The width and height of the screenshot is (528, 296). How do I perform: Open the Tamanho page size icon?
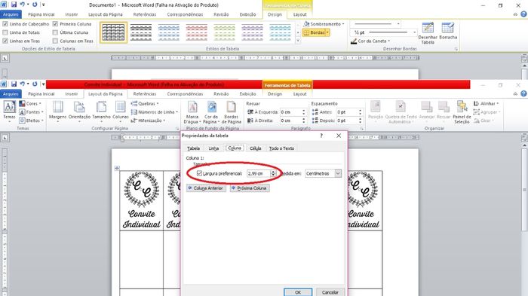[101, 110]
